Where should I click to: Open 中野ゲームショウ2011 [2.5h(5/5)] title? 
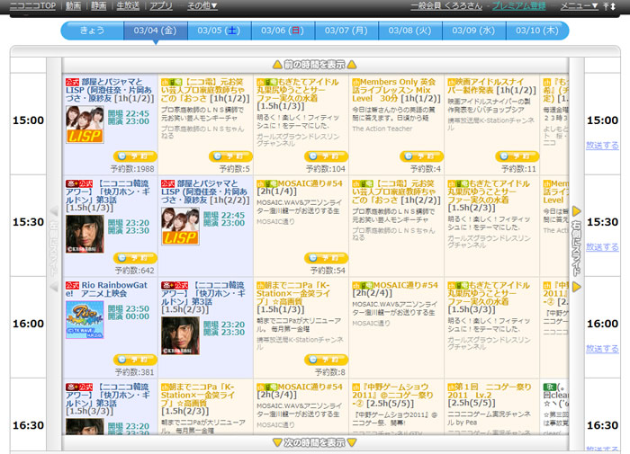click(x=393, y=395)
